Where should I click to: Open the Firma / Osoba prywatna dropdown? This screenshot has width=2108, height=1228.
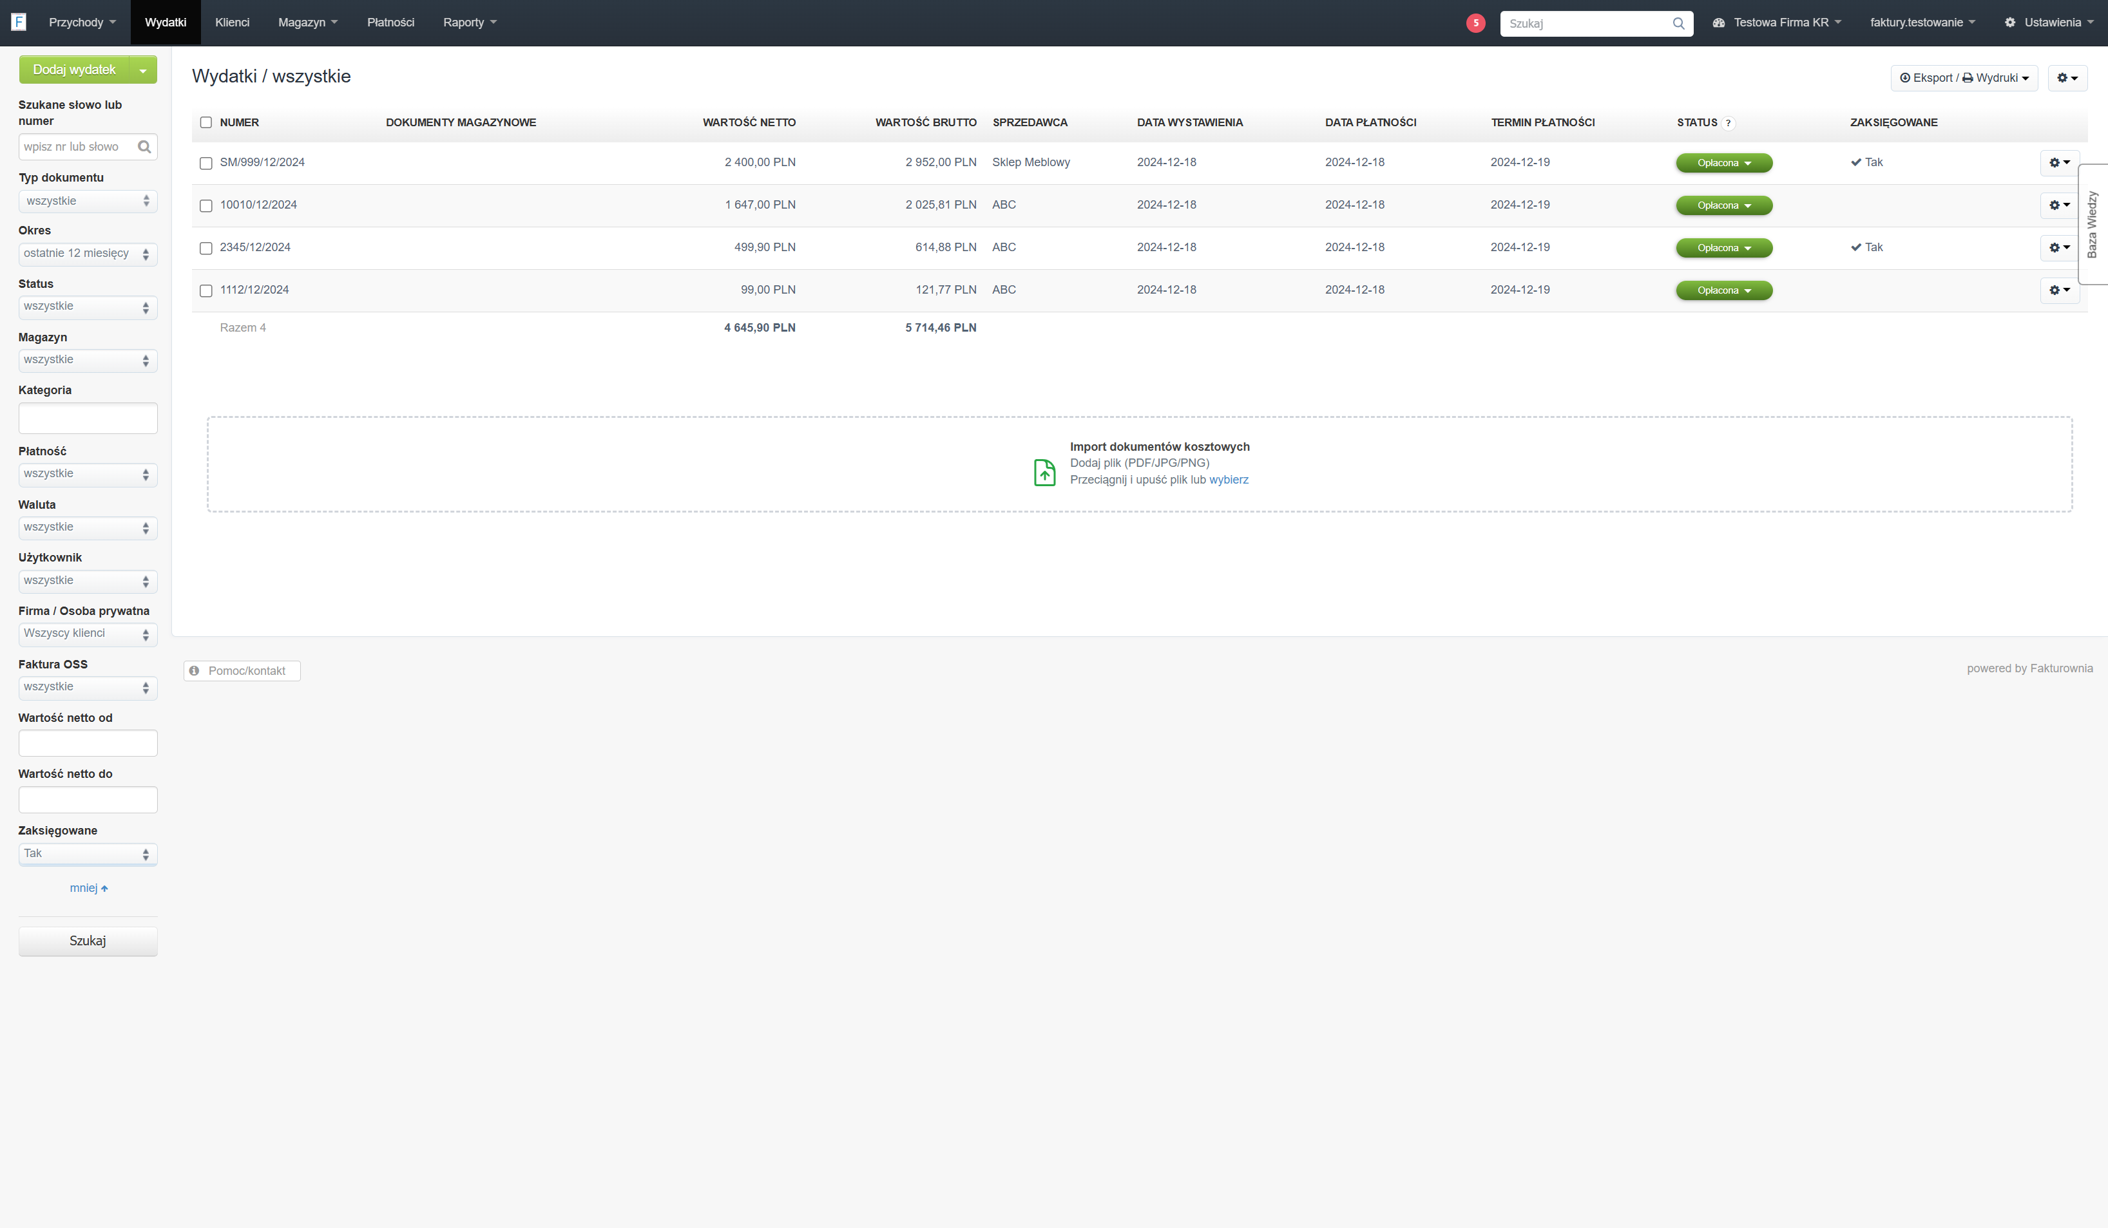coord(88,634)
